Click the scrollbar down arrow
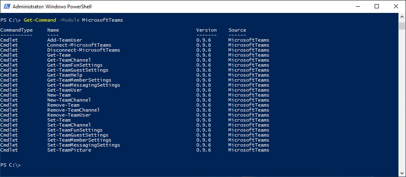 pyautogui.click(x=402, y=174)
